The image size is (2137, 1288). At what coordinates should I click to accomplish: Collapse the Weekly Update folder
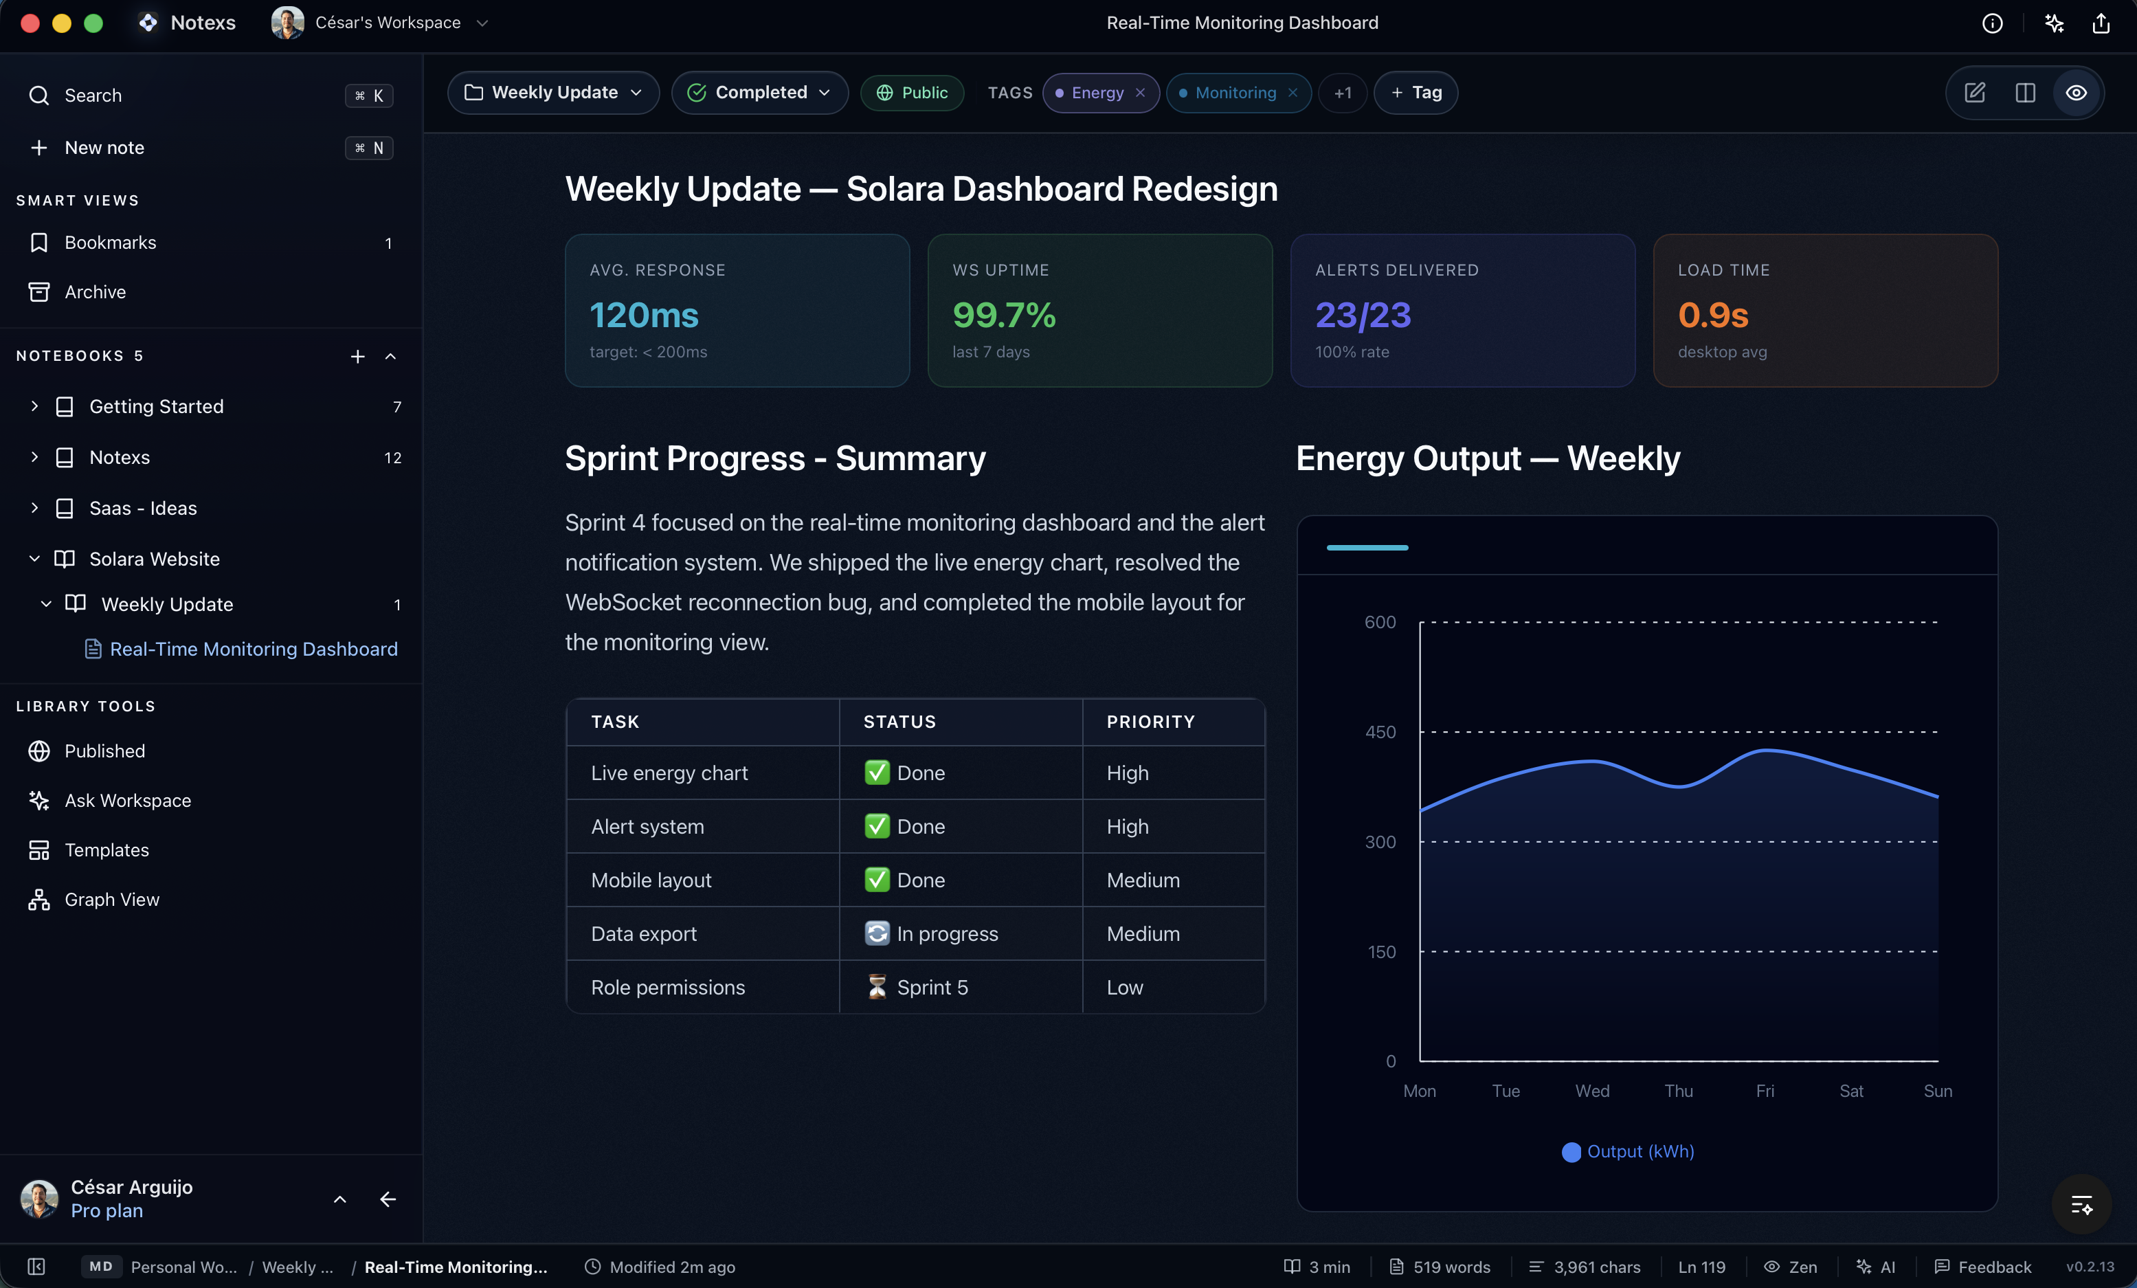coord(46,603)
